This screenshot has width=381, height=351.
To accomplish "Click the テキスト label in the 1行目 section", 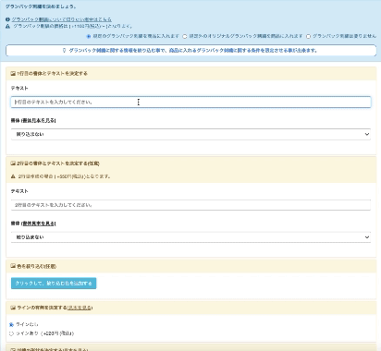I will tap(19, 89).
